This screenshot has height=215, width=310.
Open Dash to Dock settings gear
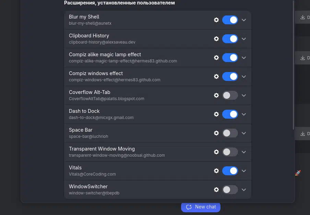pos(216,114)
